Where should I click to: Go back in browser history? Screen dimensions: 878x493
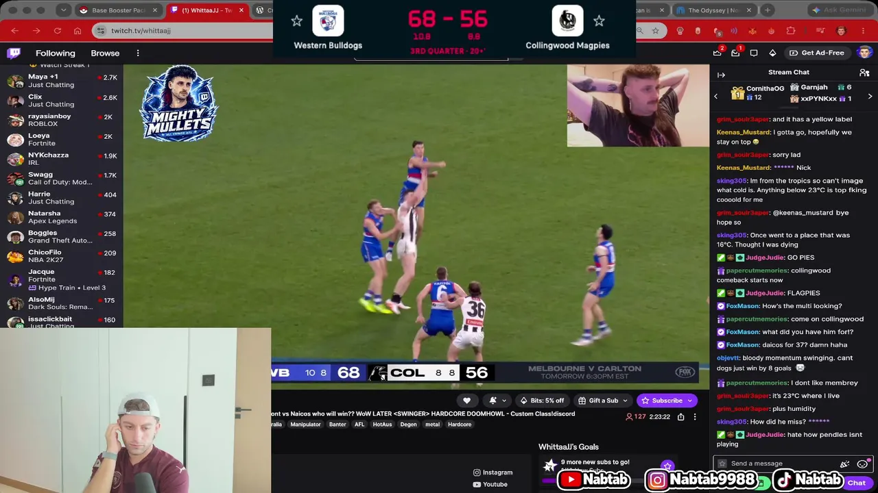[15, 31]
